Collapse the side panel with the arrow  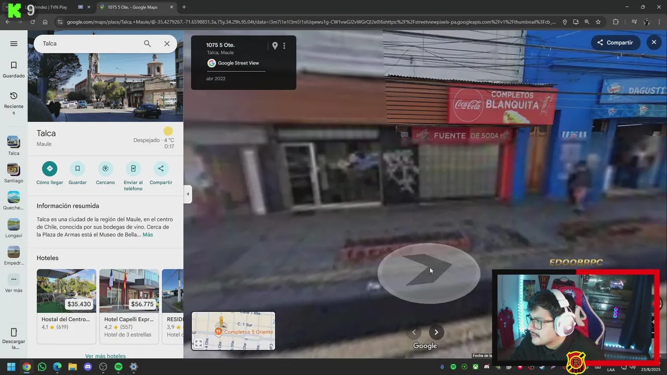pyautogui.click(x=188, y=194)
